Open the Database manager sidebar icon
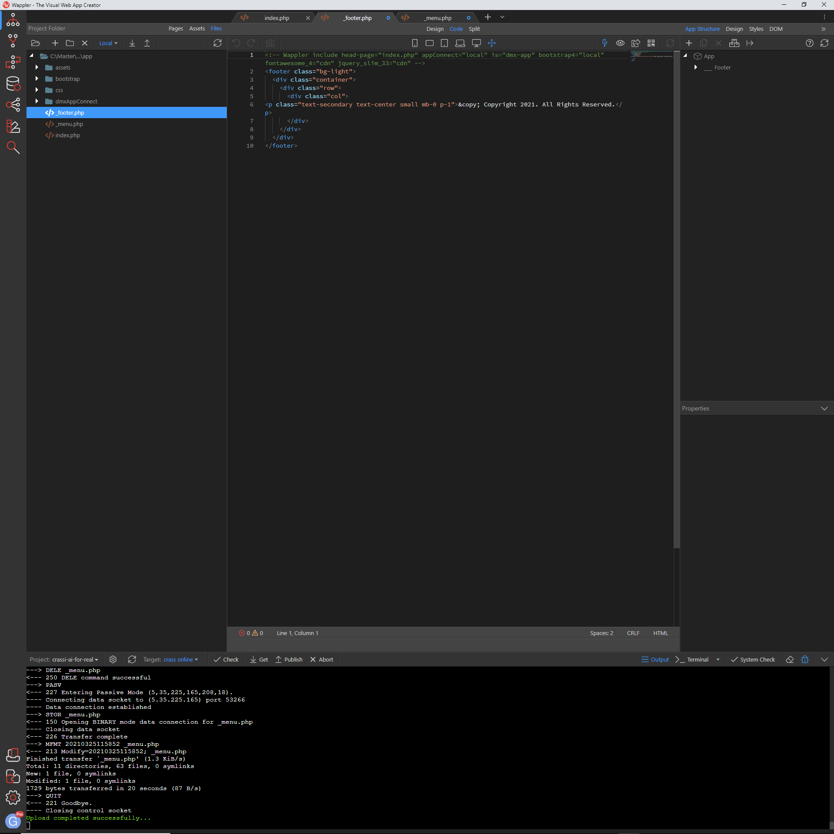This screenshot has width=834, height=834. click(13, 83)
